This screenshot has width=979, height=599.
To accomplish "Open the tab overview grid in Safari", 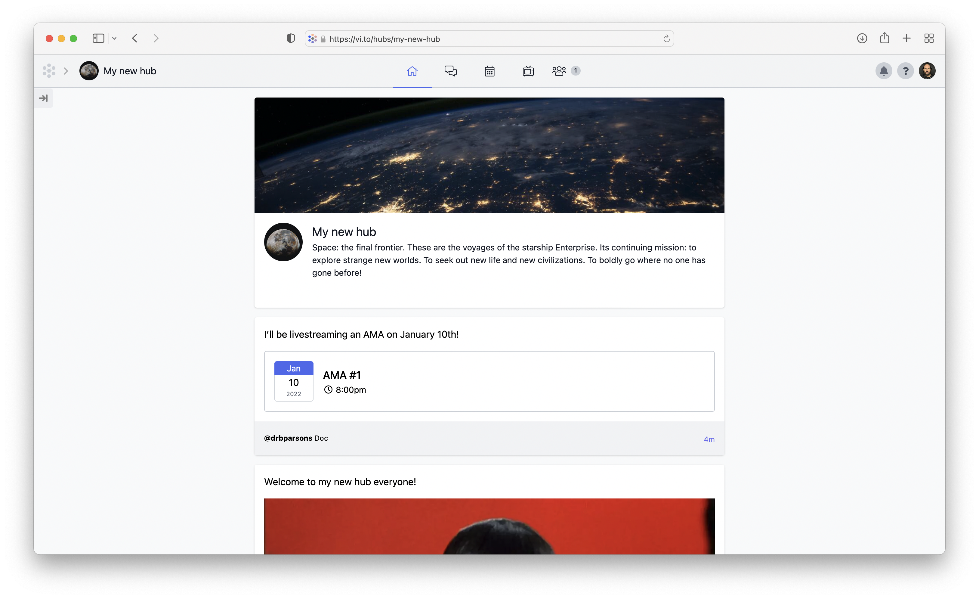I will [929, 38].
